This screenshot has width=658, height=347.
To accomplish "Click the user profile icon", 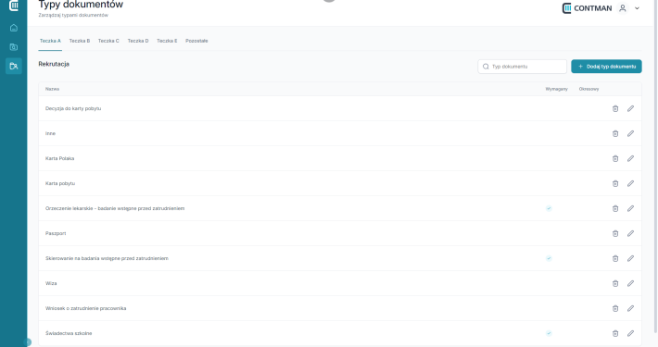I will [623, 8].
